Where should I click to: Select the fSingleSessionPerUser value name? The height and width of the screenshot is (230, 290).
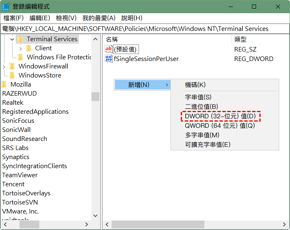tap(146, 59)
